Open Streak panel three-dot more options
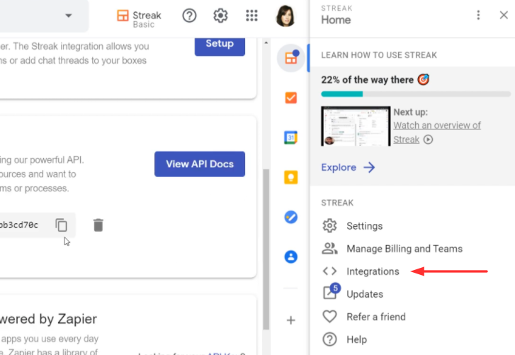Image resolution: width=515 pixels, height=355 pixels. [x=478, y=15]
